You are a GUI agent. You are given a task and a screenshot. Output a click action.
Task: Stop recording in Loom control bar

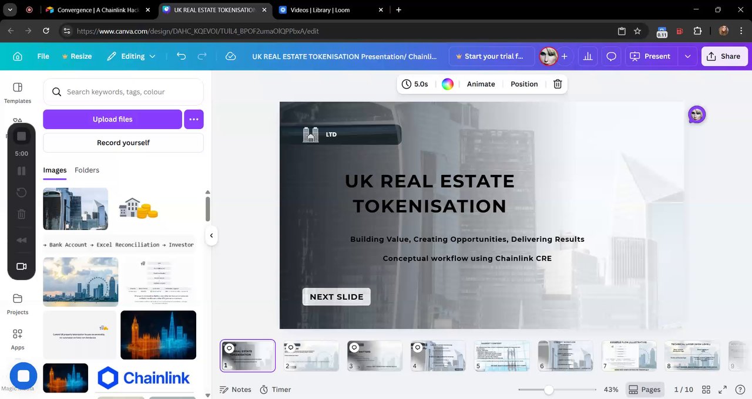pos(21,136)
